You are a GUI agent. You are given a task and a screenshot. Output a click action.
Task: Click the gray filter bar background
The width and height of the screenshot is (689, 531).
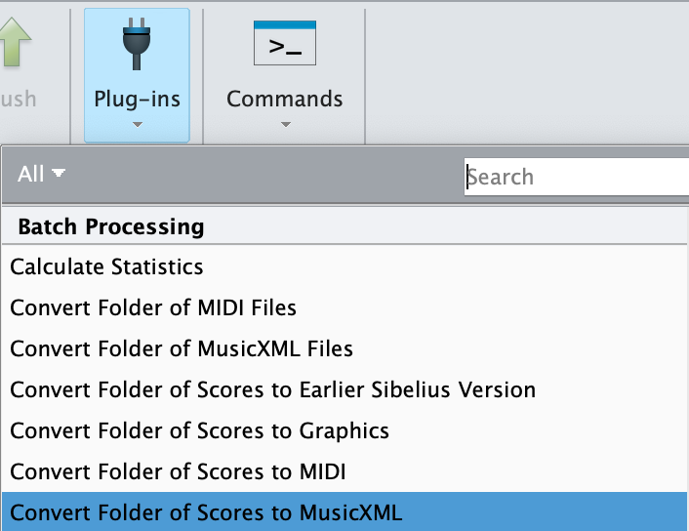tap(263, 175)
